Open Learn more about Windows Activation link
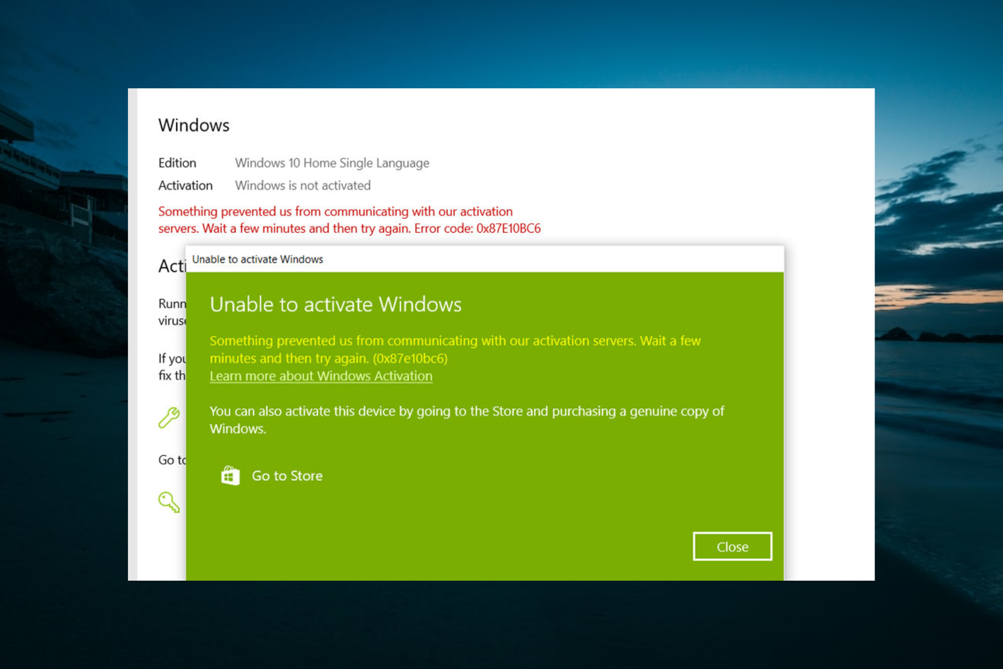 tap(321, 376)
